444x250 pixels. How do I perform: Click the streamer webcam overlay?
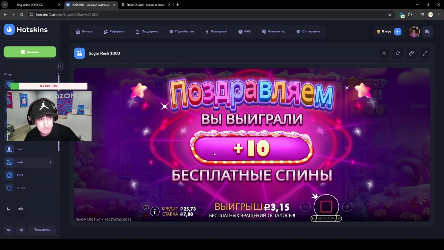click(x=49, y=116)
